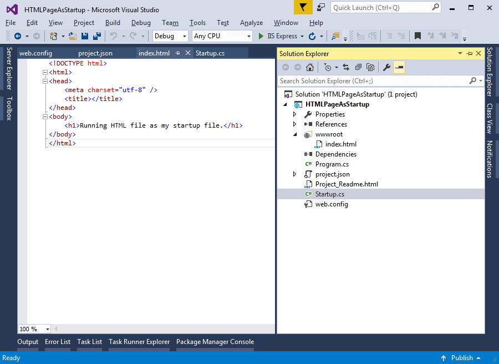Click the Publish button in the status bar

(462, 357)
